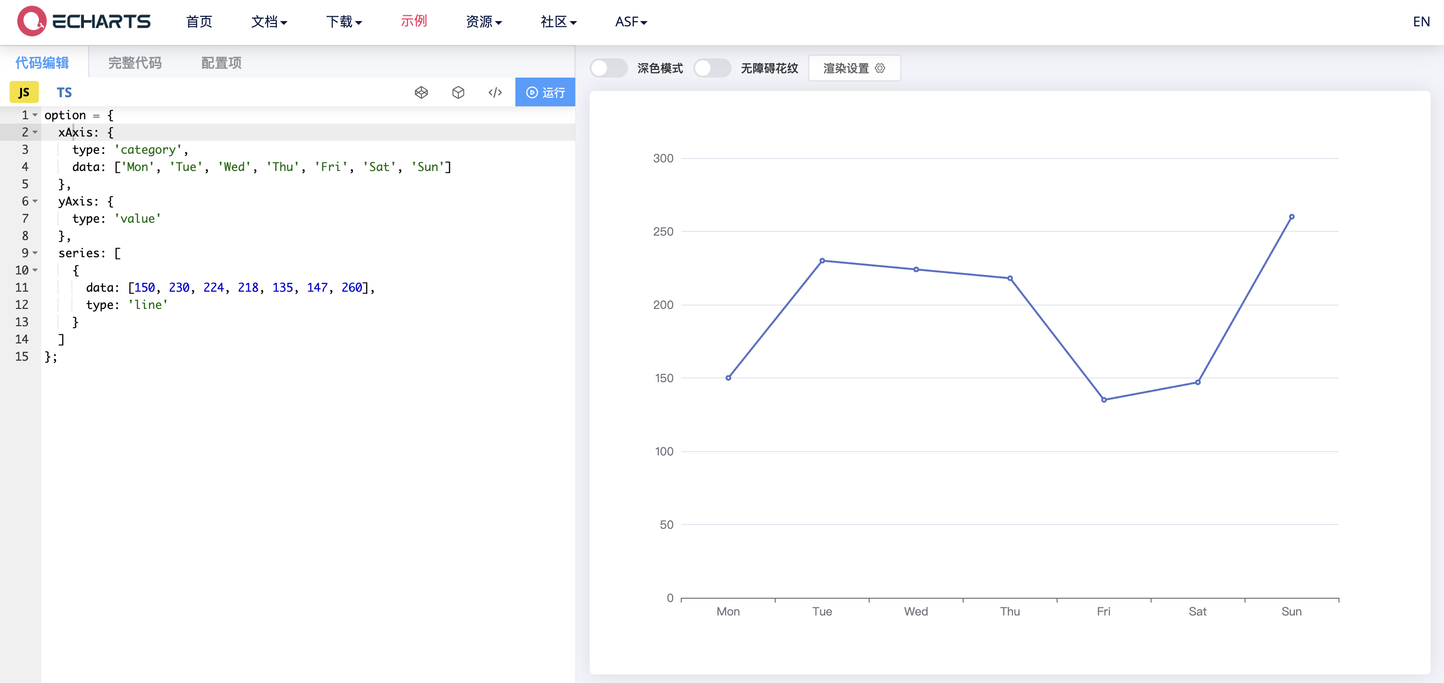Toggle 无障碍花纹 pattern switch
Image resolution: width=1444 pixels, height=683 pixels.
[711, 68]
